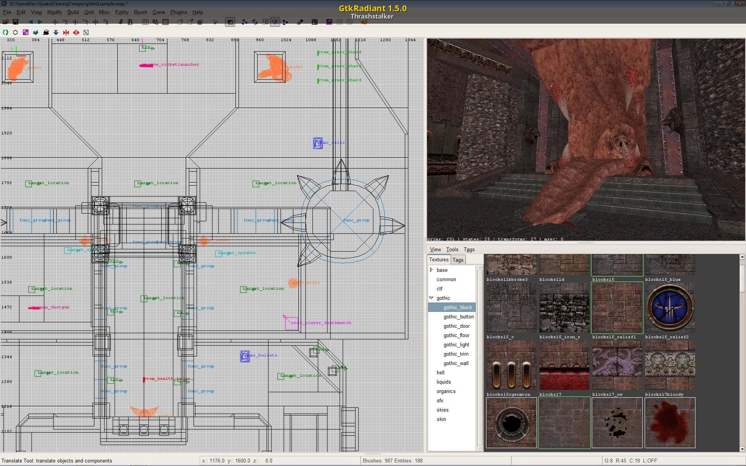746x466 pixels.
Task: Switch to the Tags tab
Action: pos(458,260)
